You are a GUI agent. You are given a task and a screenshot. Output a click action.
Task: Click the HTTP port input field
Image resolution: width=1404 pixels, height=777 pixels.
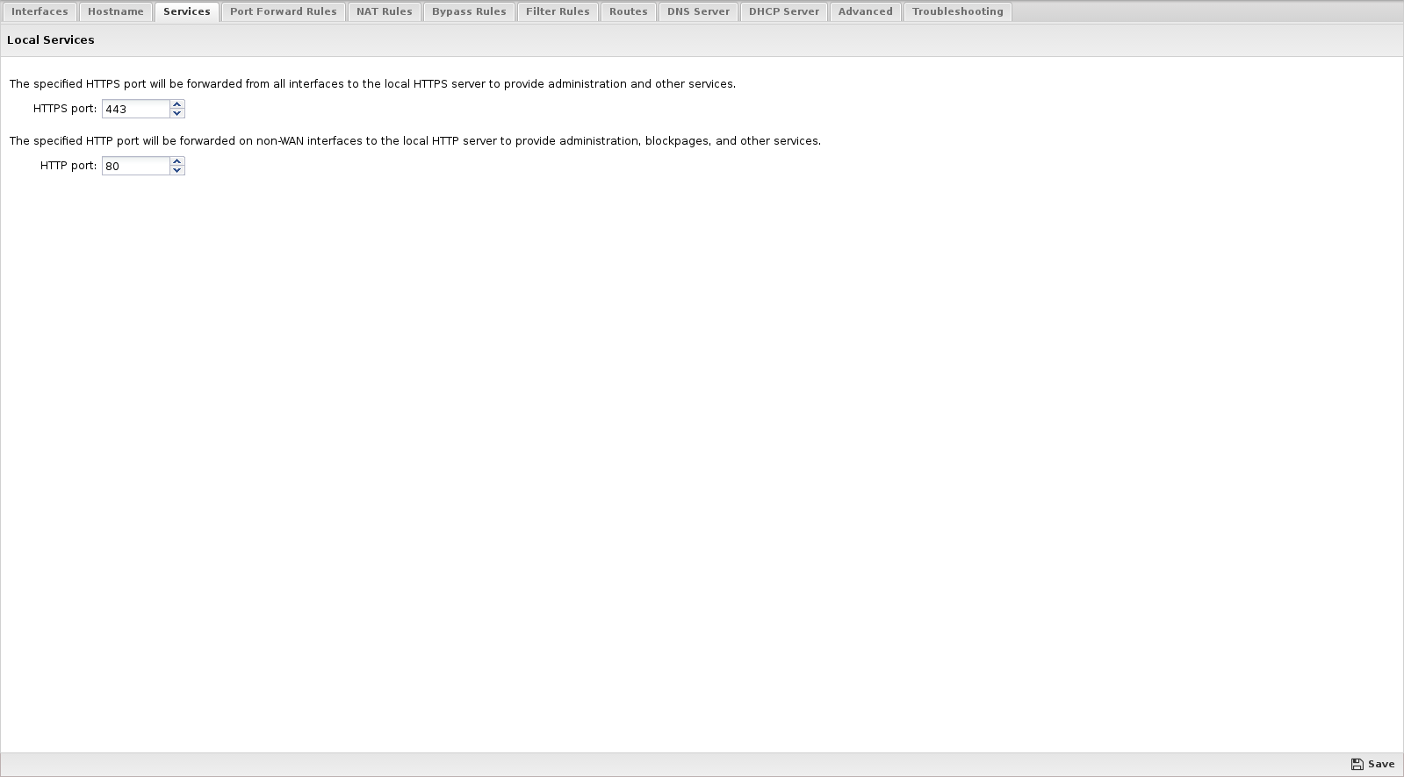135,166
